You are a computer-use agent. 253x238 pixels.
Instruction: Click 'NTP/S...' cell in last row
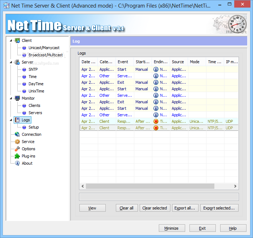(215, 128)
